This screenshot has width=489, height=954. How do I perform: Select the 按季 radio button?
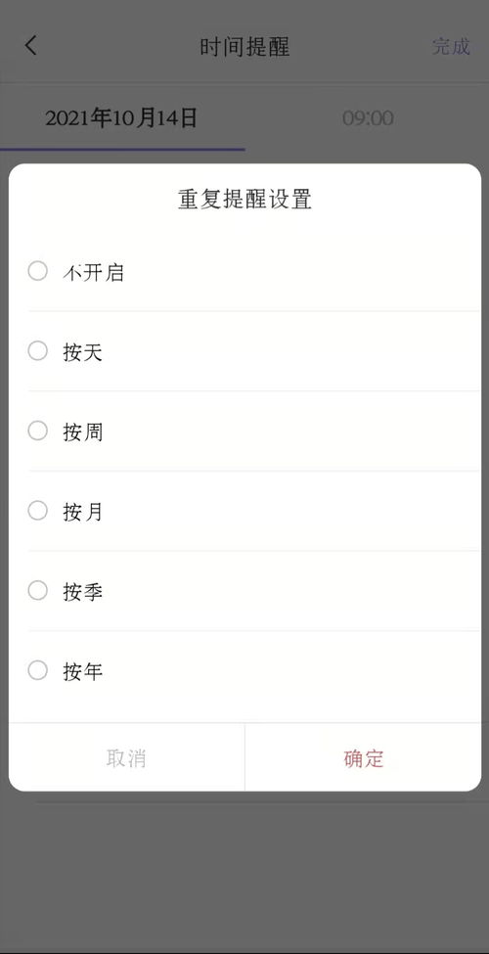38,590
